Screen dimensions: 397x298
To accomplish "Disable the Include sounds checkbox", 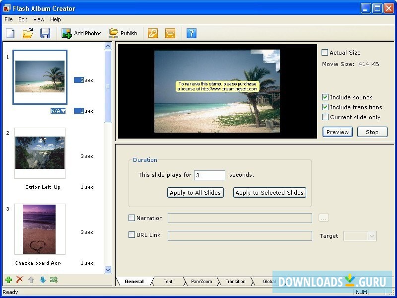I will pos(325,97).
